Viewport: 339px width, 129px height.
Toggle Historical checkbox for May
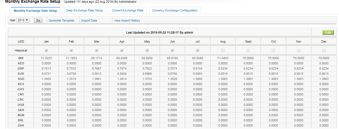coord(147,50)
